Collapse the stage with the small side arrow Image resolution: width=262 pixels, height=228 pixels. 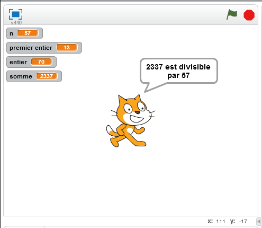pos(259,221)
